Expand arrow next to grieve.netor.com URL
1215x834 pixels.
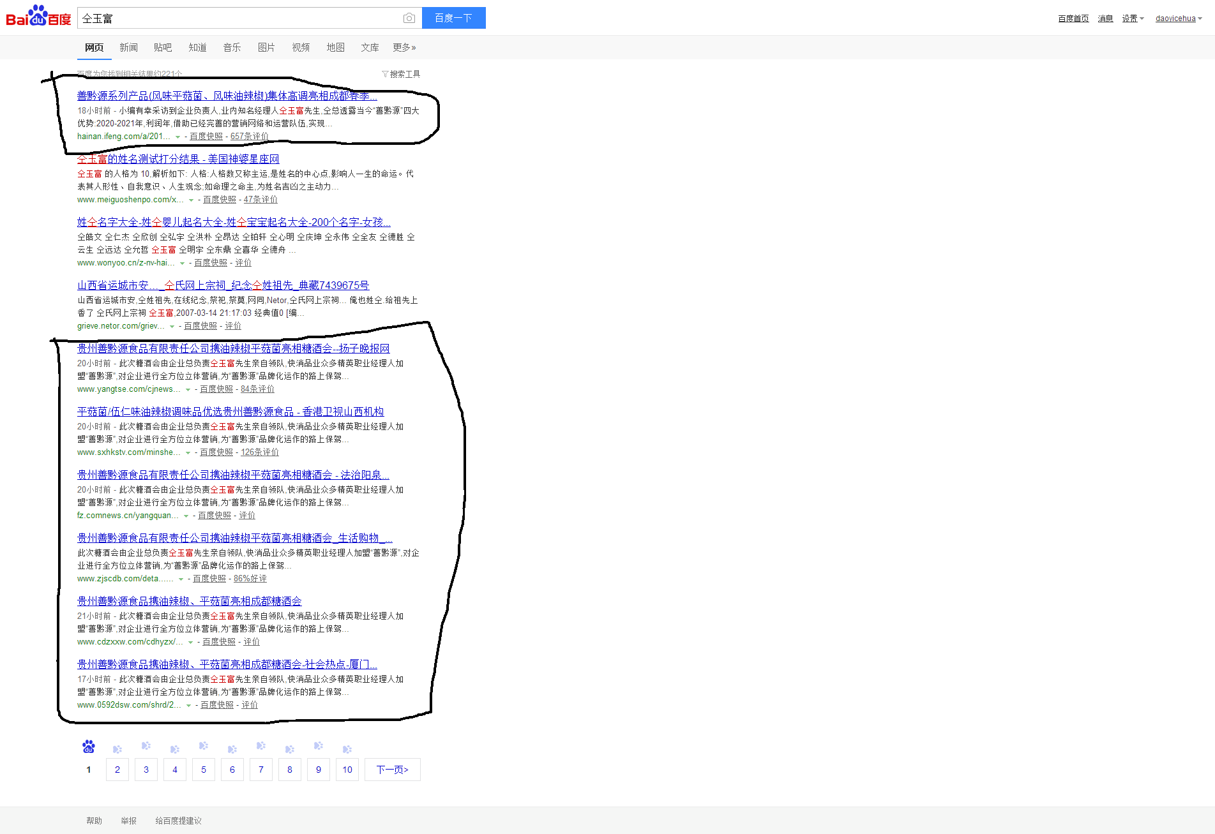click(172, 327)
